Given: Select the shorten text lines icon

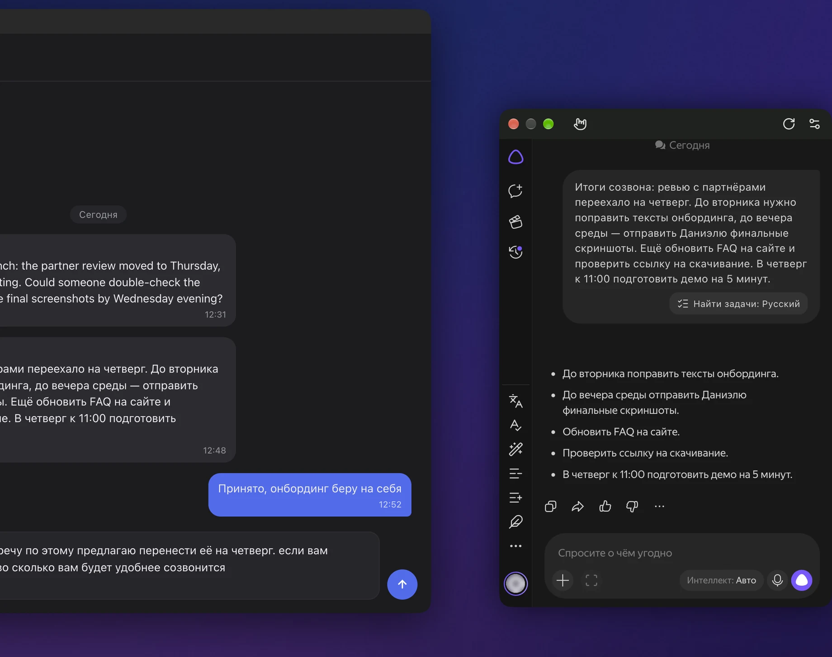Looking at the screenshot, I should tap(515, 473).
